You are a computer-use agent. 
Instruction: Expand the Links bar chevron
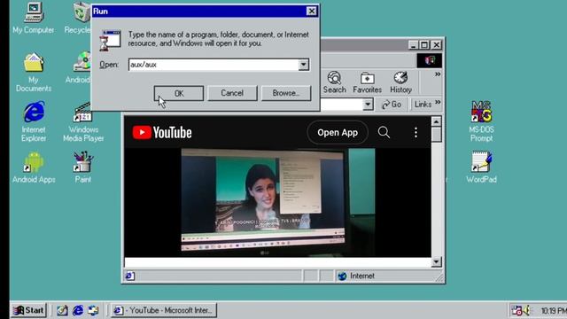(438, 103)
